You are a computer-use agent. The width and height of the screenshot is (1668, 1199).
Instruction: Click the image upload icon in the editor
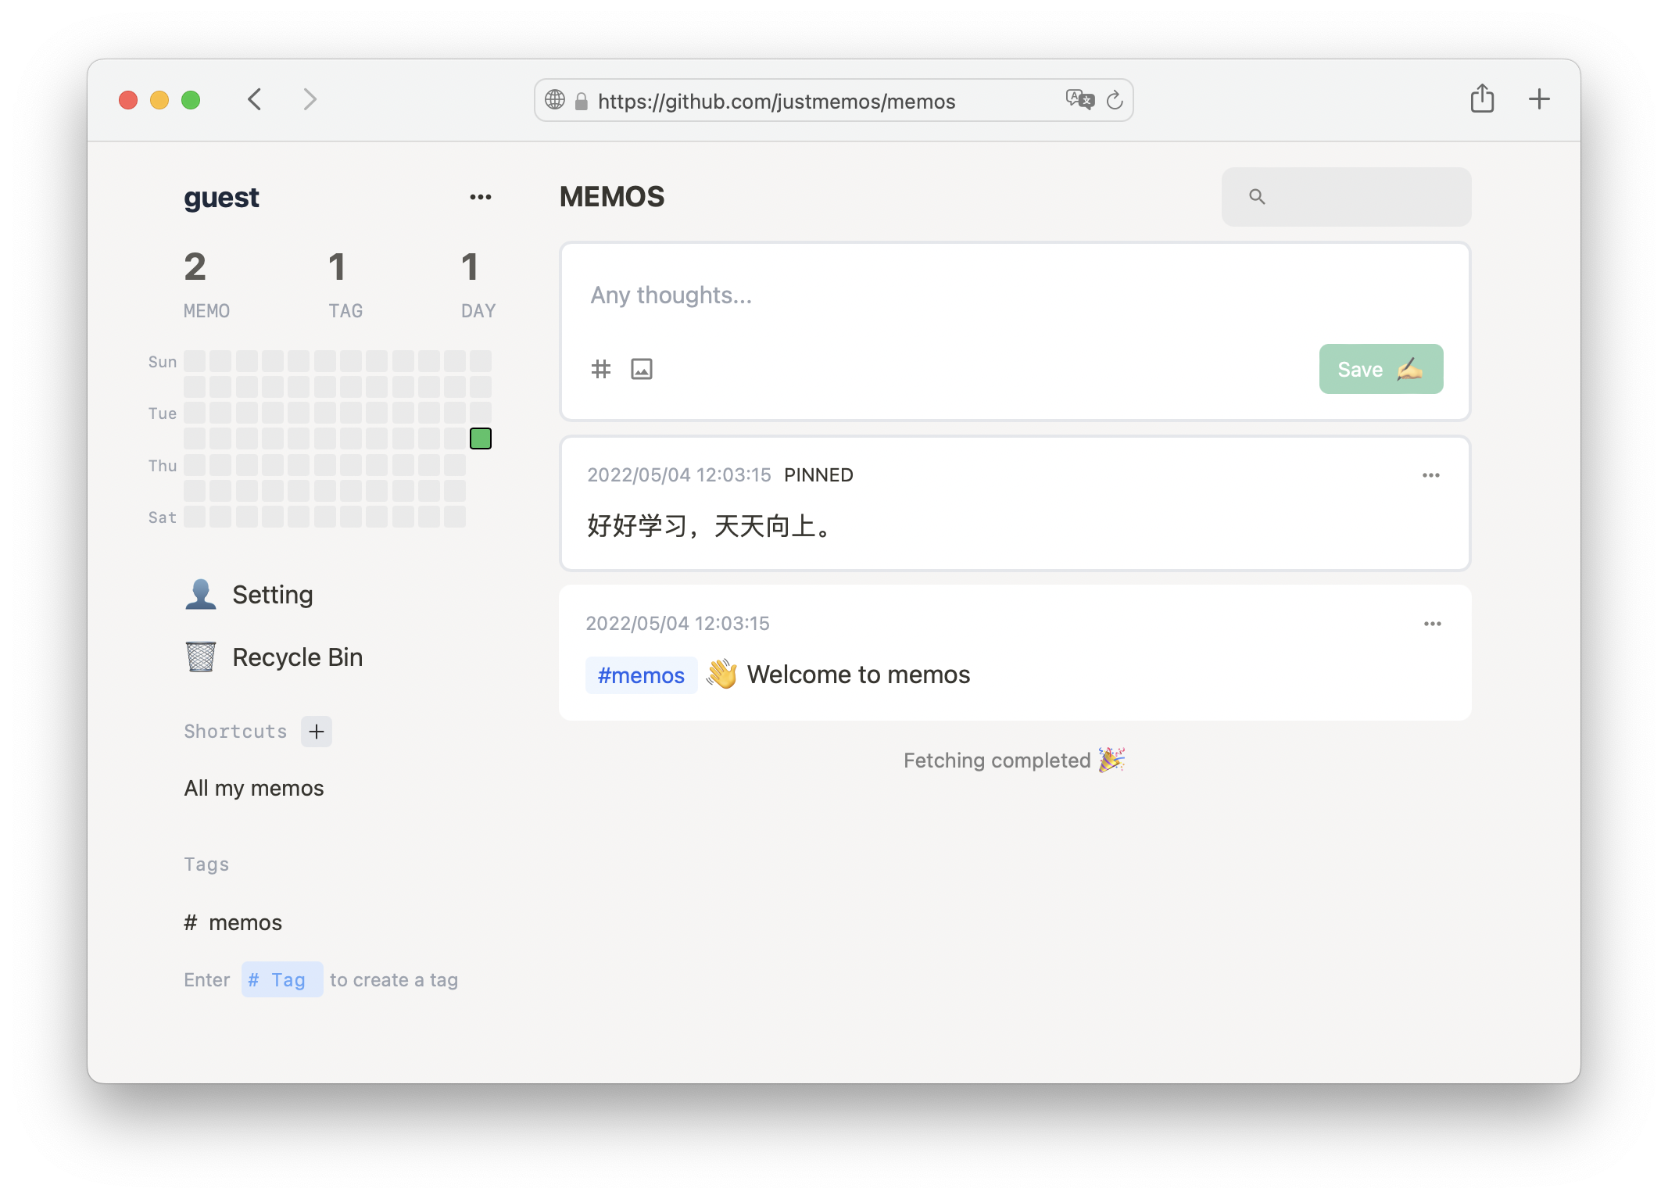(641, 368)
